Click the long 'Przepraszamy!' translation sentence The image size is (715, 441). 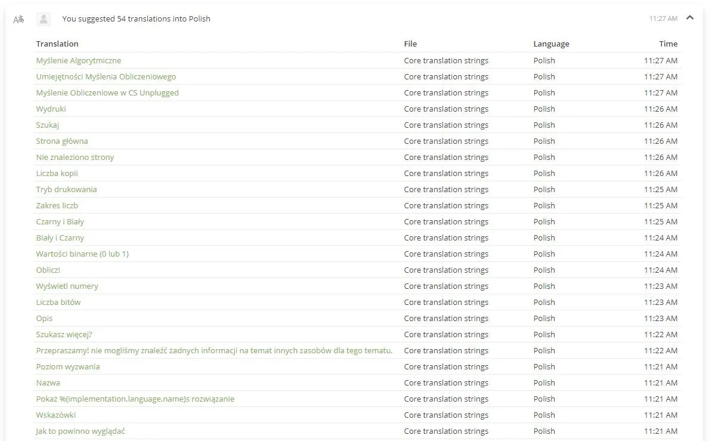[214, 351]
